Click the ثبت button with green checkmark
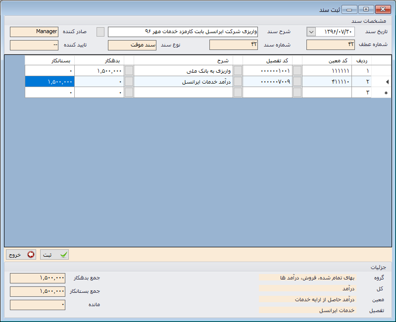 54,255
